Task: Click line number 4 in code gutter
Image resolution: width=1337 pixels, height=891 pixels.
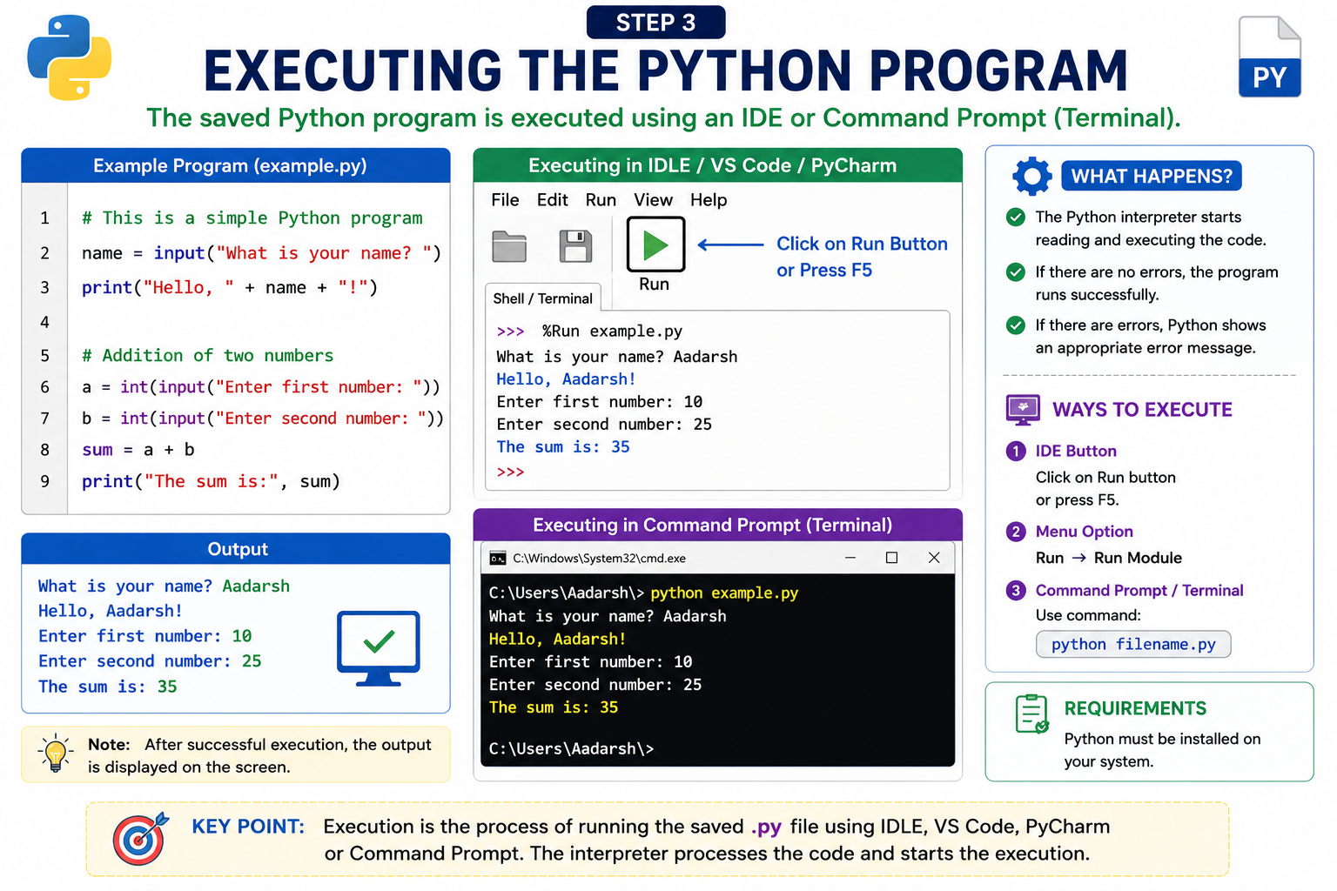Action: pyautogui.click(x=44, y=322)
